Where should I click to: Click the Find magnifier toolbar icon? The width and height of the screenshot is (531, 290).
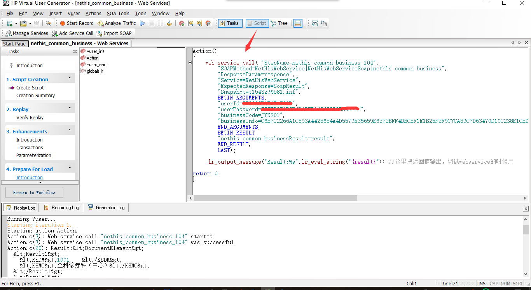pos(48,23)
